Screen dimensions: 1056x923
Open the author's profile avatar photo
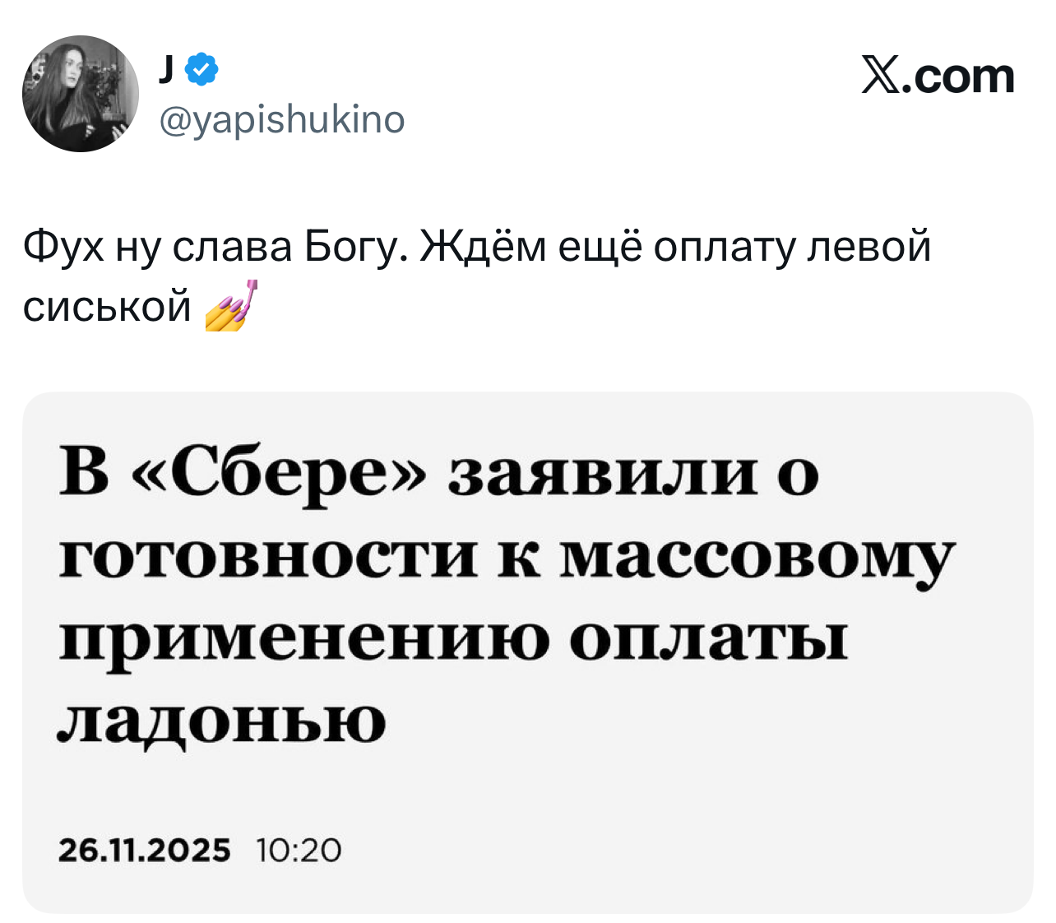(x=81, y=94)
